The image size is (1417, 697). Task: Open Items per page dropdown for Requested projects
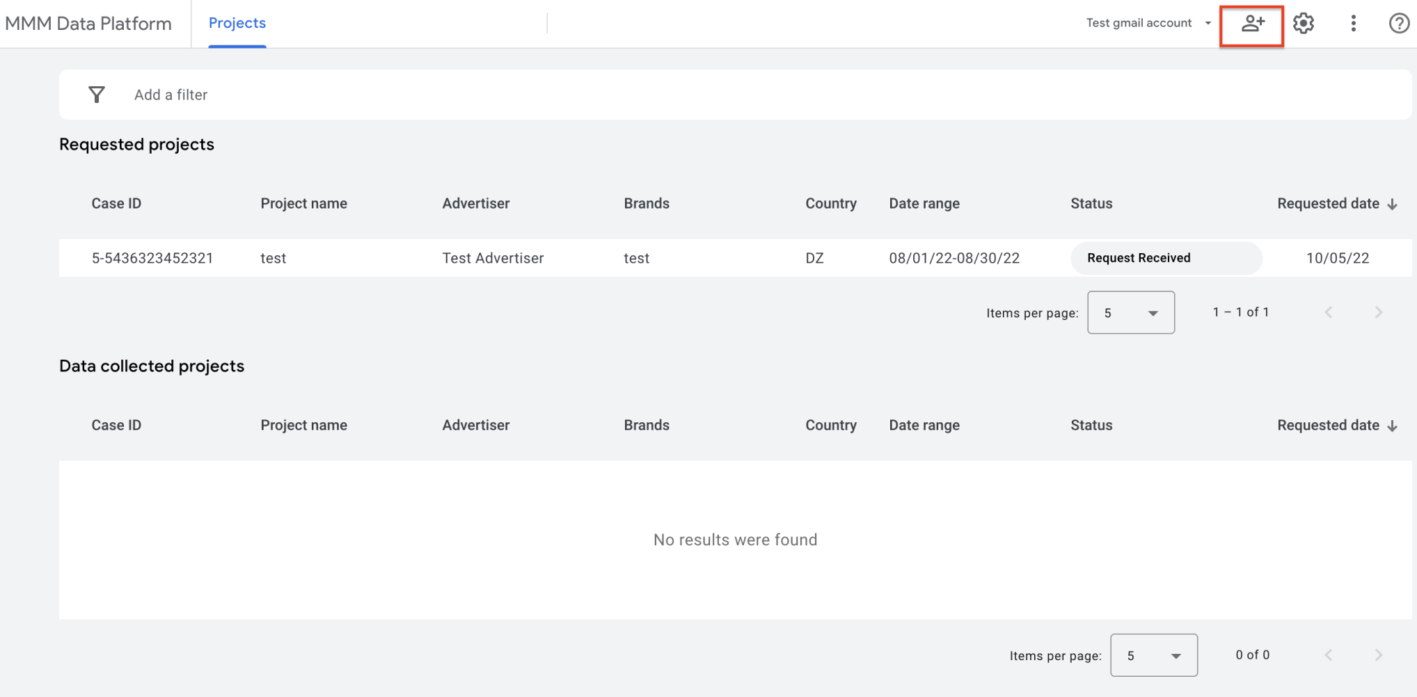point(1131,313)
